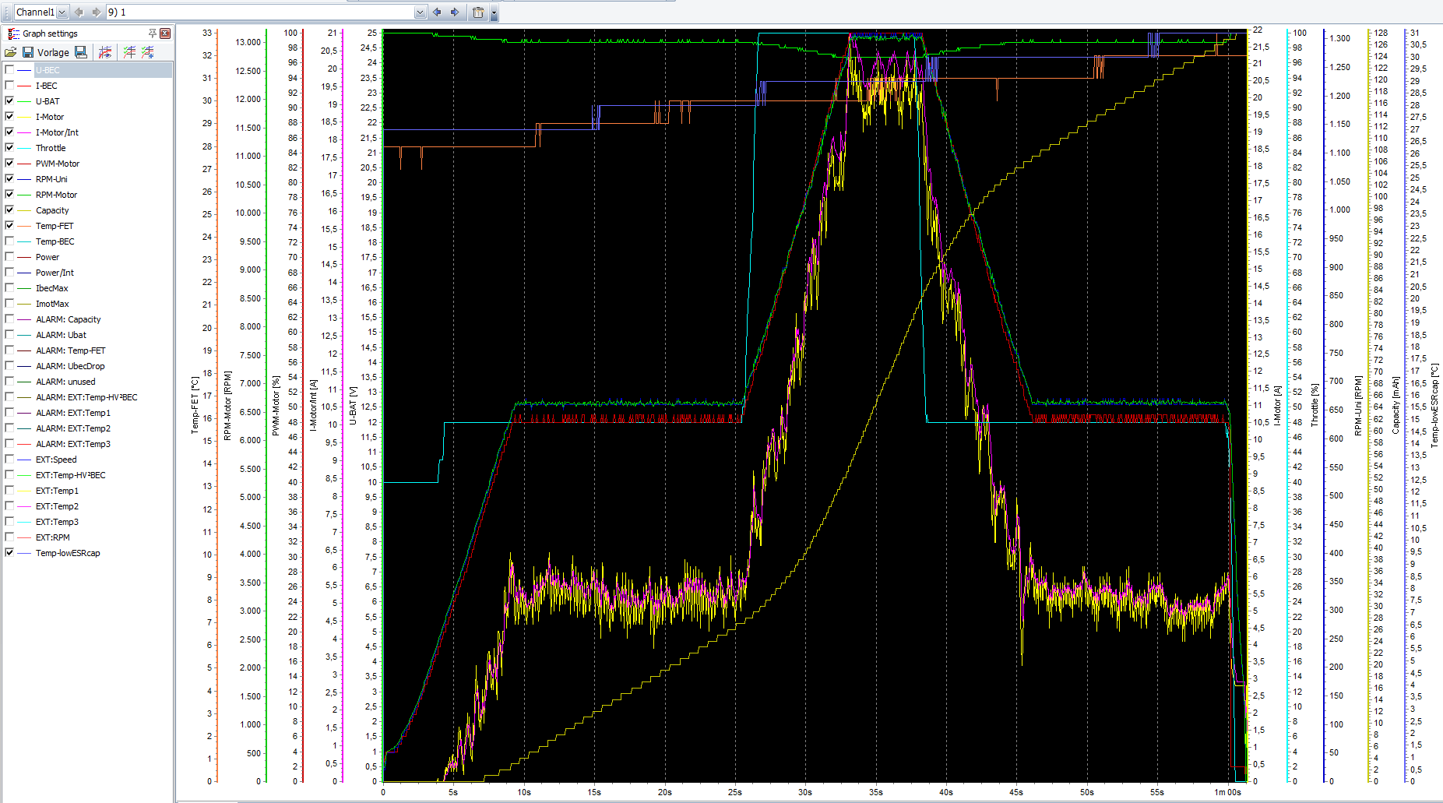Click the curves icon with the blue plus

(x=147, y=52)
